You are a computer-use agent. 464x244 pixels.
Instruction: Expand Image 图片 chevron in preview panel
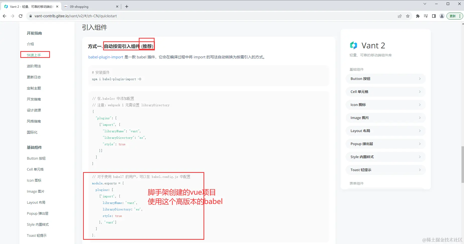pos(420,118)
